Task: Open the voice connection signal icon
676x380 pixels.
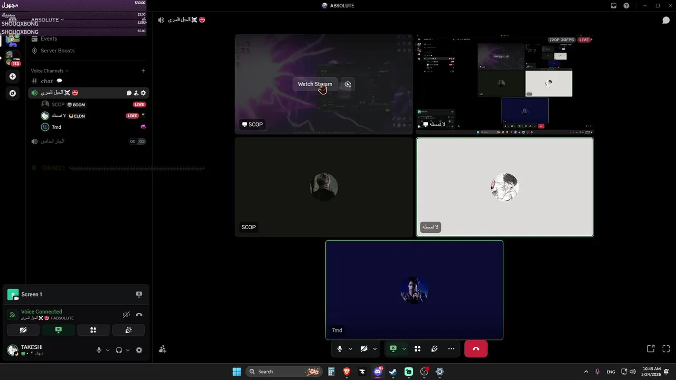Action: tap(12, 315)
